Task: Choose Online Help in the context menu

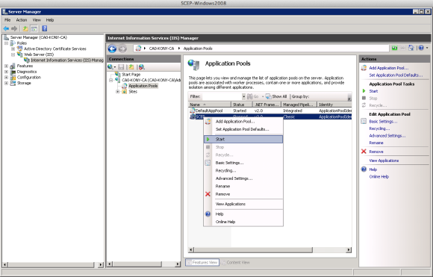Action: tap(243, 222)
